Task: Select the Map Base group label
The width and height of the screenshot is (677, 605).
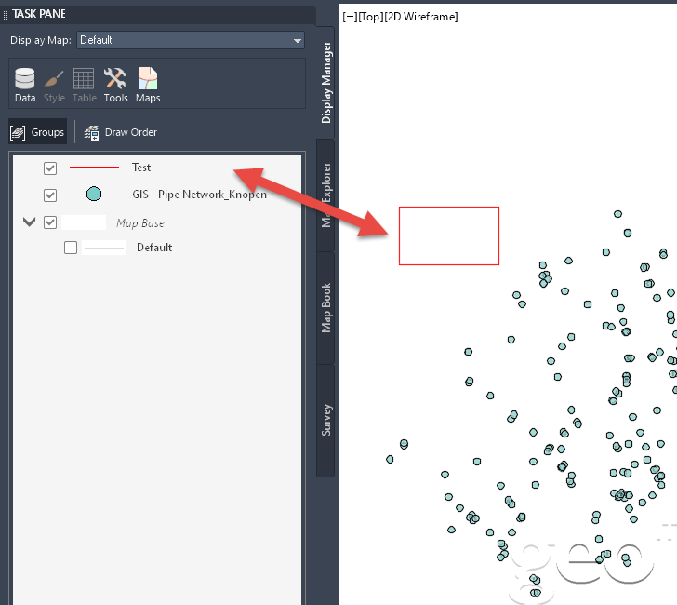Action: (139, 223)
